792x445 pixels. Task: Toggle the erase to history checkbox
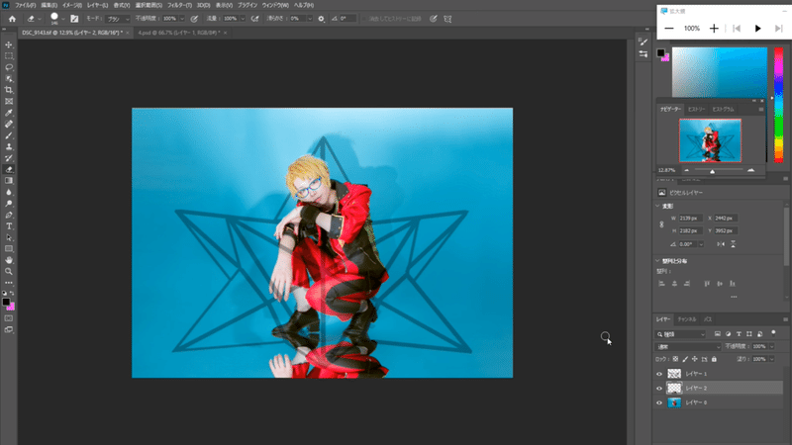point(363,19)
